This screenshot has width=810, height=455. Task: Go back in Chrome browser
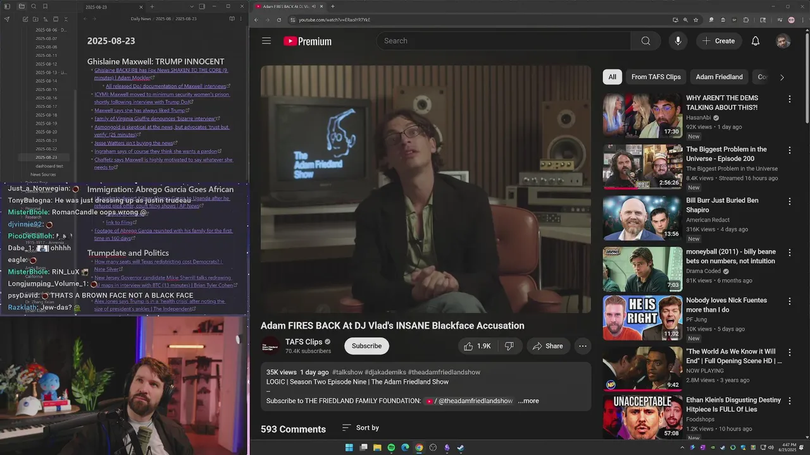(x=256, y=20)
